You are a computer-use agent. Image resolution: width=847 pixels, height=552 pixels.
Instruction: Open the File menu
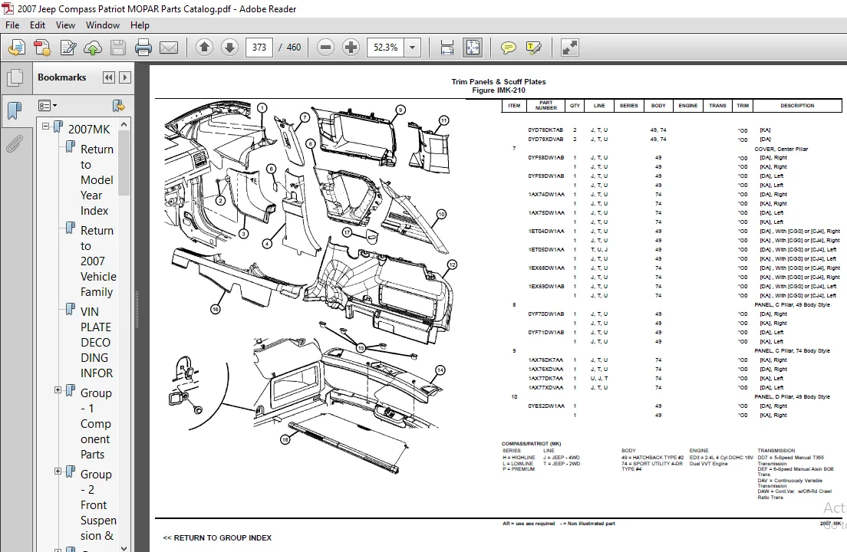(12, 25)
